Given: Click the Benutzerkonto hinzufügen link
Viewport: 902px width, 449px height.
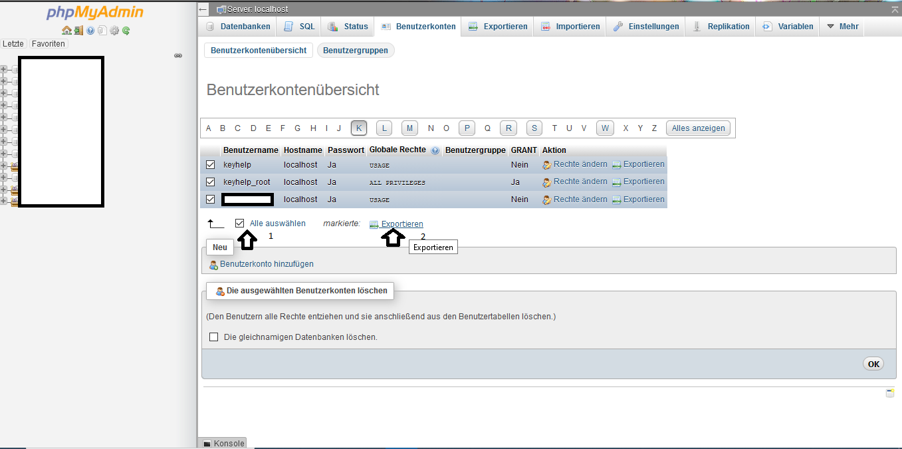Looking at the screenshot, I should tap(267, 264).
